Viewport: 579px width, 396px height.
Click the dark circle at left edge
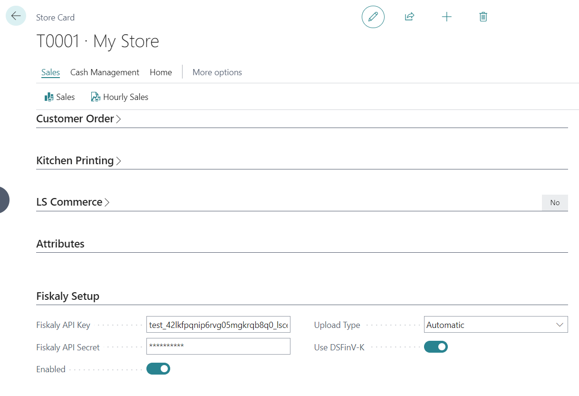tap(4, 200)
